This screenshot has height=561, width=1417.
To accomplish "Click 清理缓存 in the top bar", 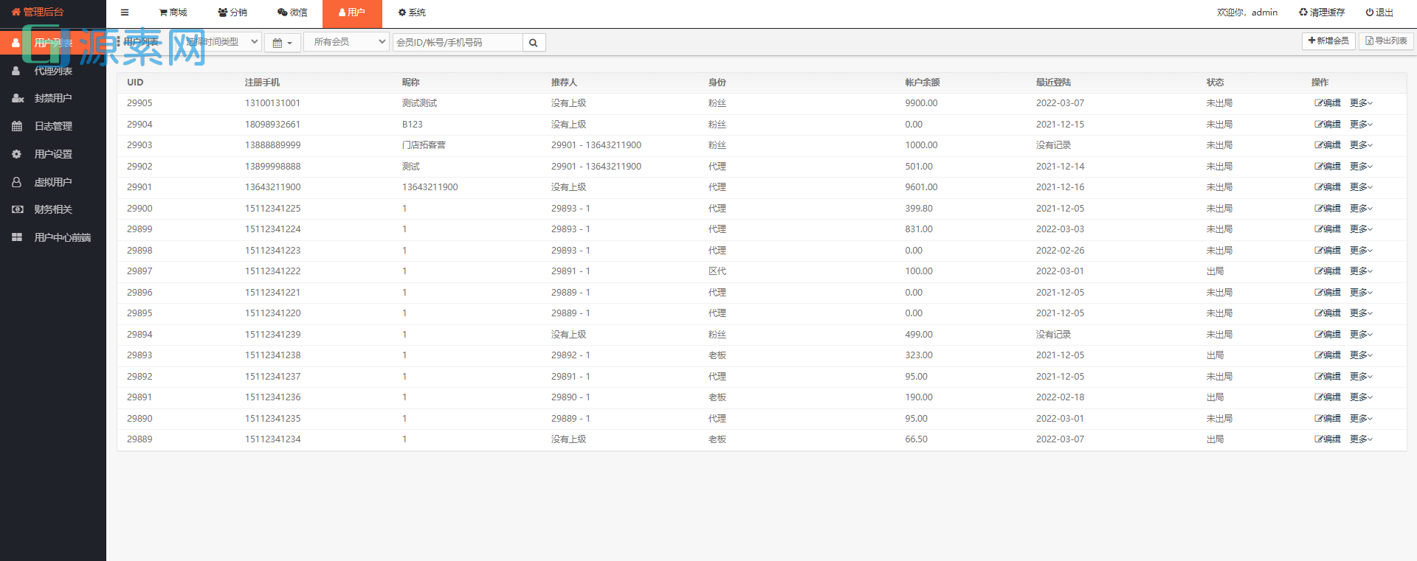I will [1322, 13].
